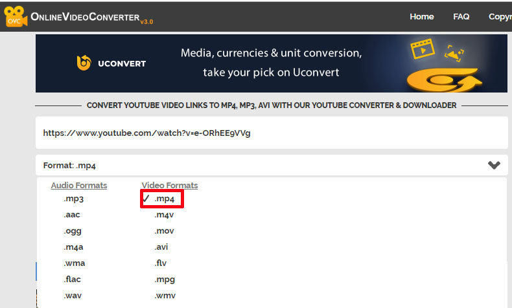Click the OVC camera logo icon

pyautogui.click(x=14, y=17)
